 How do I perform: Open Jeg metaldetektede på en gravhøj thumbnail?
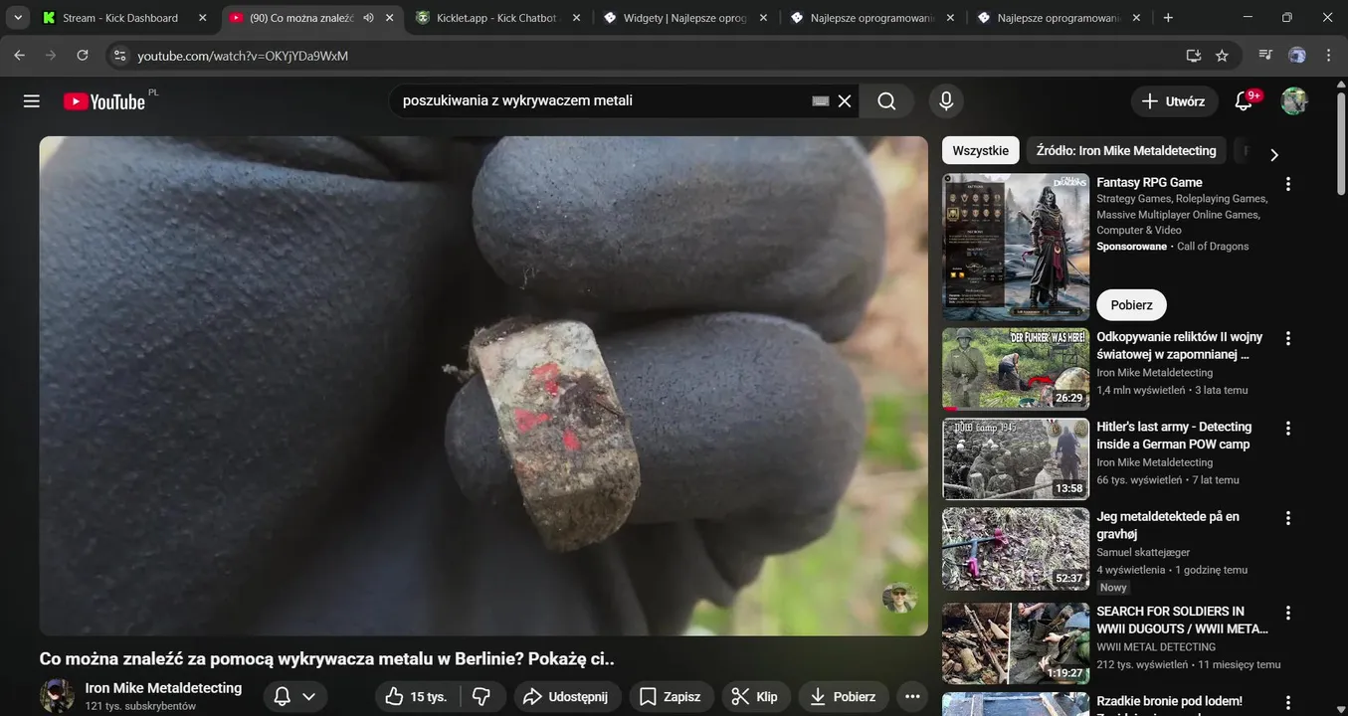[1016, 549]
